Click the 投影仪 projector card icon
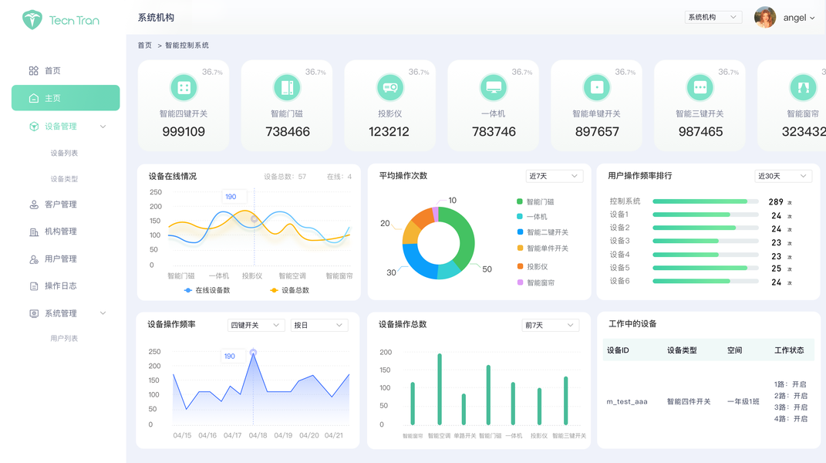 point(390,87)
